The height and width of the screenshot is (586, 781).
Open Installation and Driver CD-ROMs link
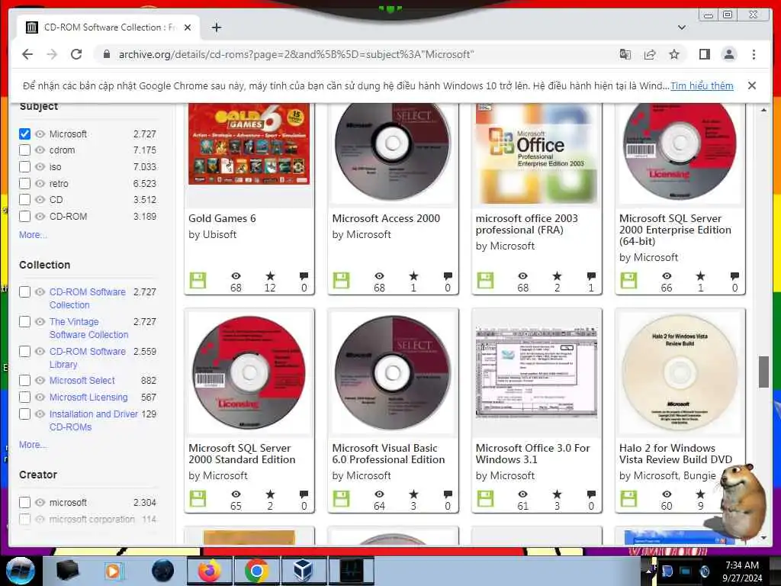pyautogui.click(x=93, y=420)
